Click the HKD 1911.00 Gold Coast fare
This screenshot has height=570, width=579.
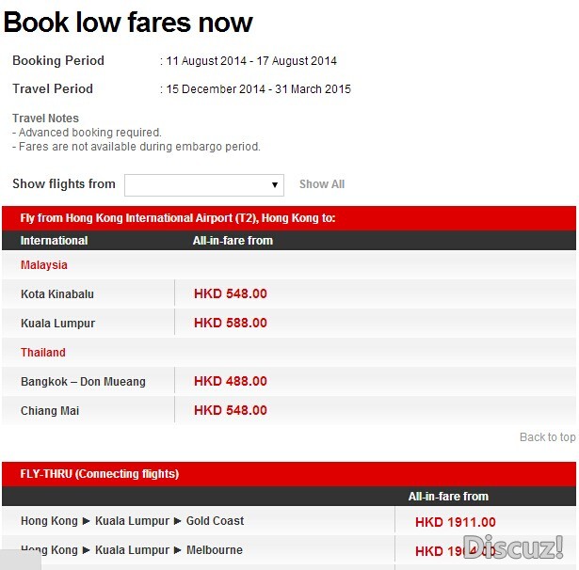tap(456, 522)
